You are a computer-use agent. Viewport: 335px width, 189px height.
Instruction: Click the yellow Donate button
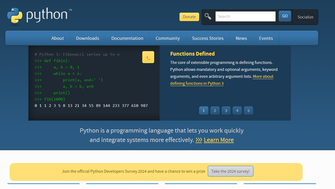(189, 17)
